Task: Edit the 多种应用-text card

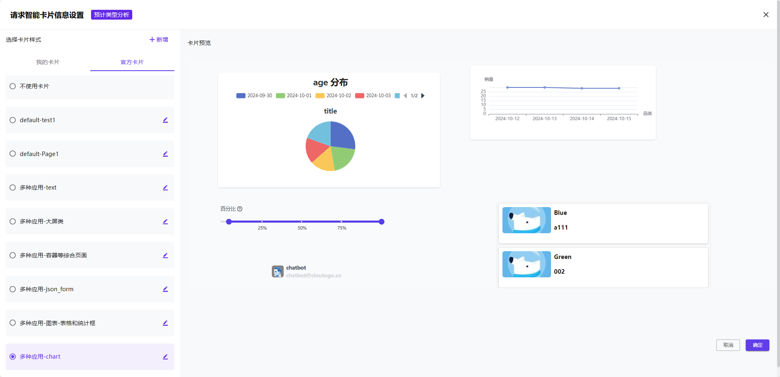Action: pos(165,188)
